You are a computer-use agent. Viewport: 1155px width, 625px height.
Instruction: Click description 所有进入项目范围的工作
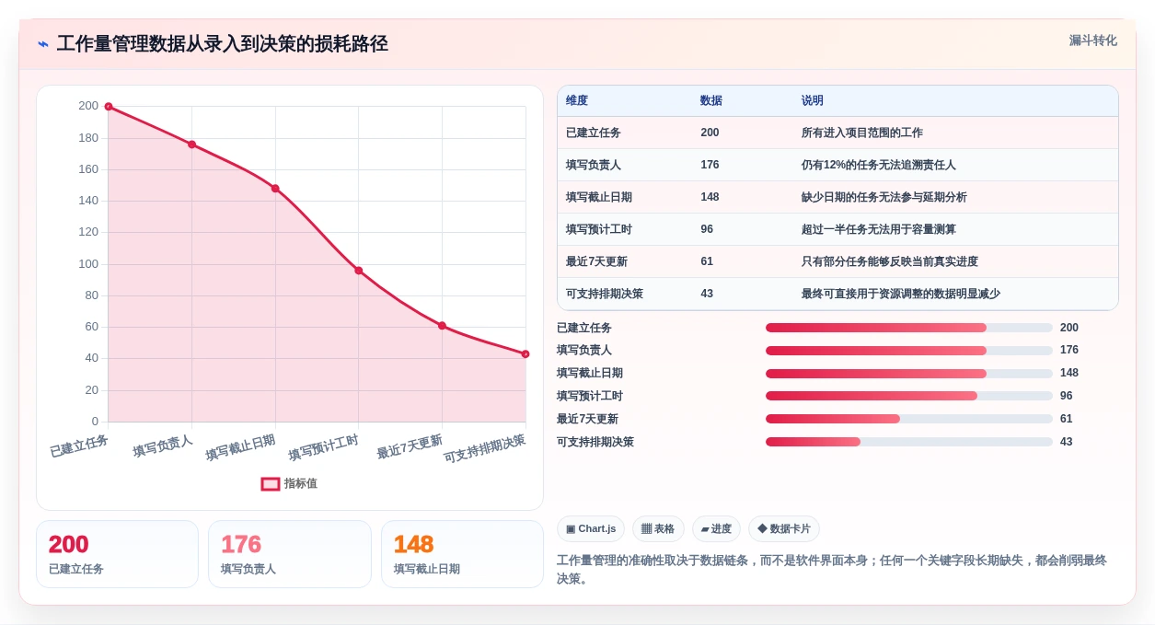[862, 133]
